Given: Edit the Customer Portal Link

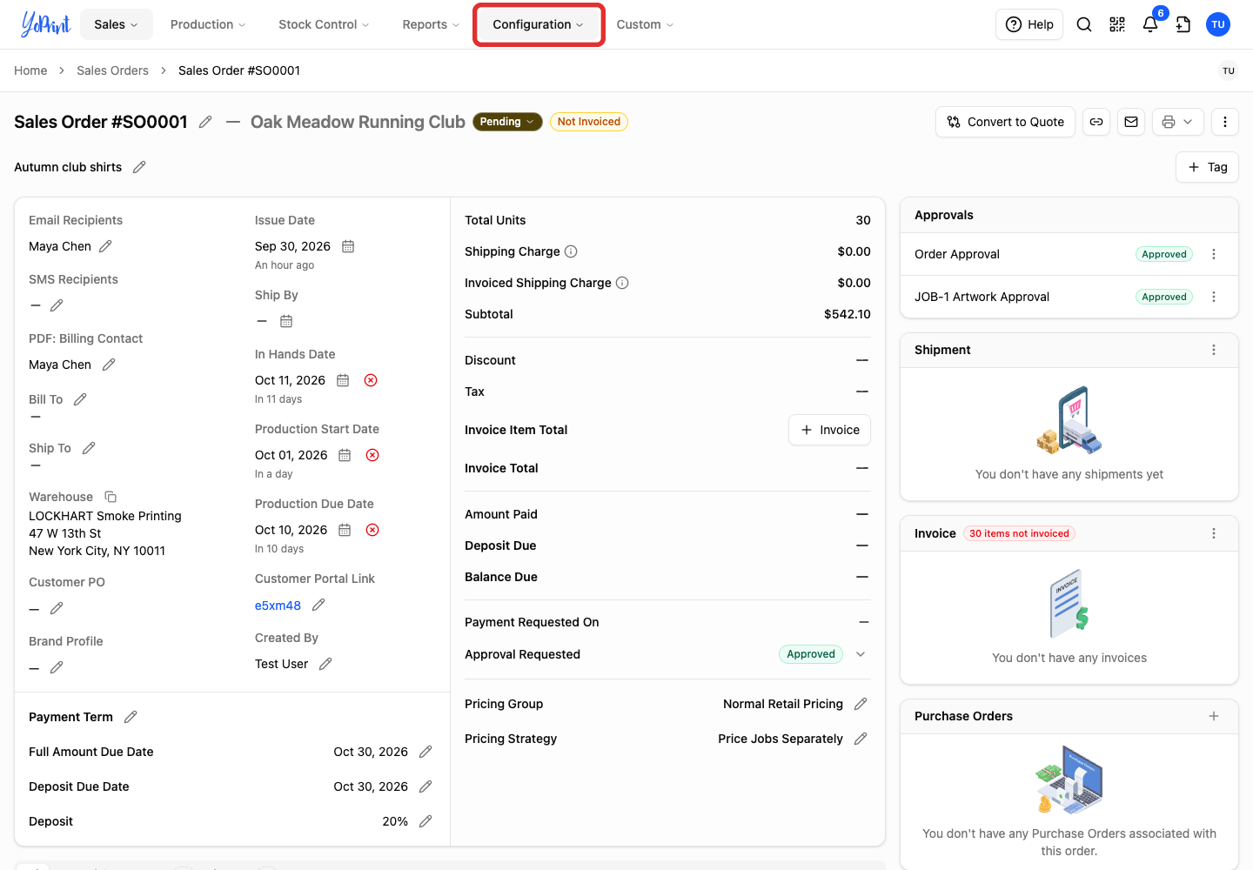Looking at the screenshot, I should click(x=318, y=605).
